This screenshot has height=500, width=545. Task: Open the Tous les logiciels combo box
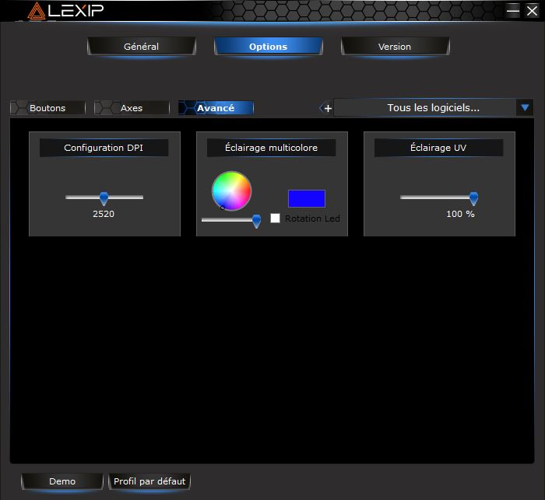tap(433, 108)
